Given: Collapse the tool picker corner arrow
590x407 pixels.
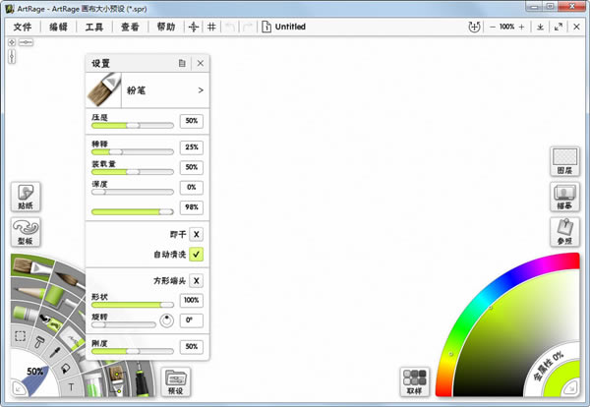Looking at the screenshot, I should coord(18,387).
